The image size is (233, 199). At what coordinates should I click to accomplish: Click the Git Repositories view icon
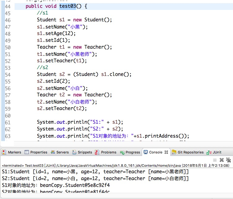[174, 152]
